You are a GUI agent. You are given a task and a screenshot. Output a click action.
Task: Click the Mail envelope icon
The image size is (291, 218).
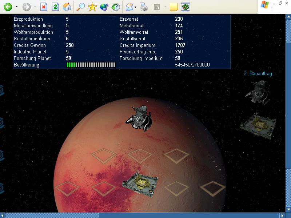pyautogui.click(x=129, y=7)
